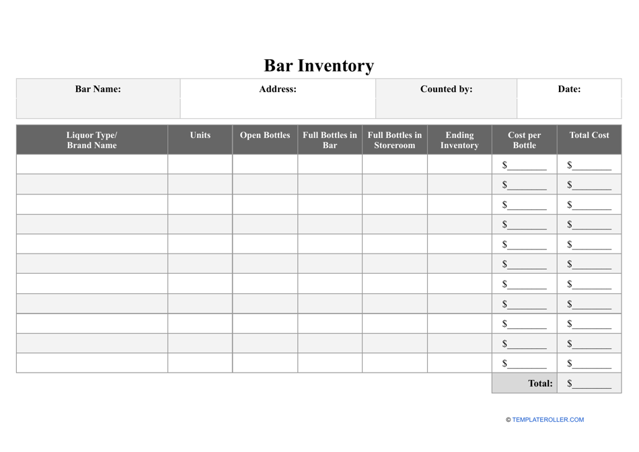
Task: Open the TEMPLATEROLLER.COM link
Action: tap(548, 420)
